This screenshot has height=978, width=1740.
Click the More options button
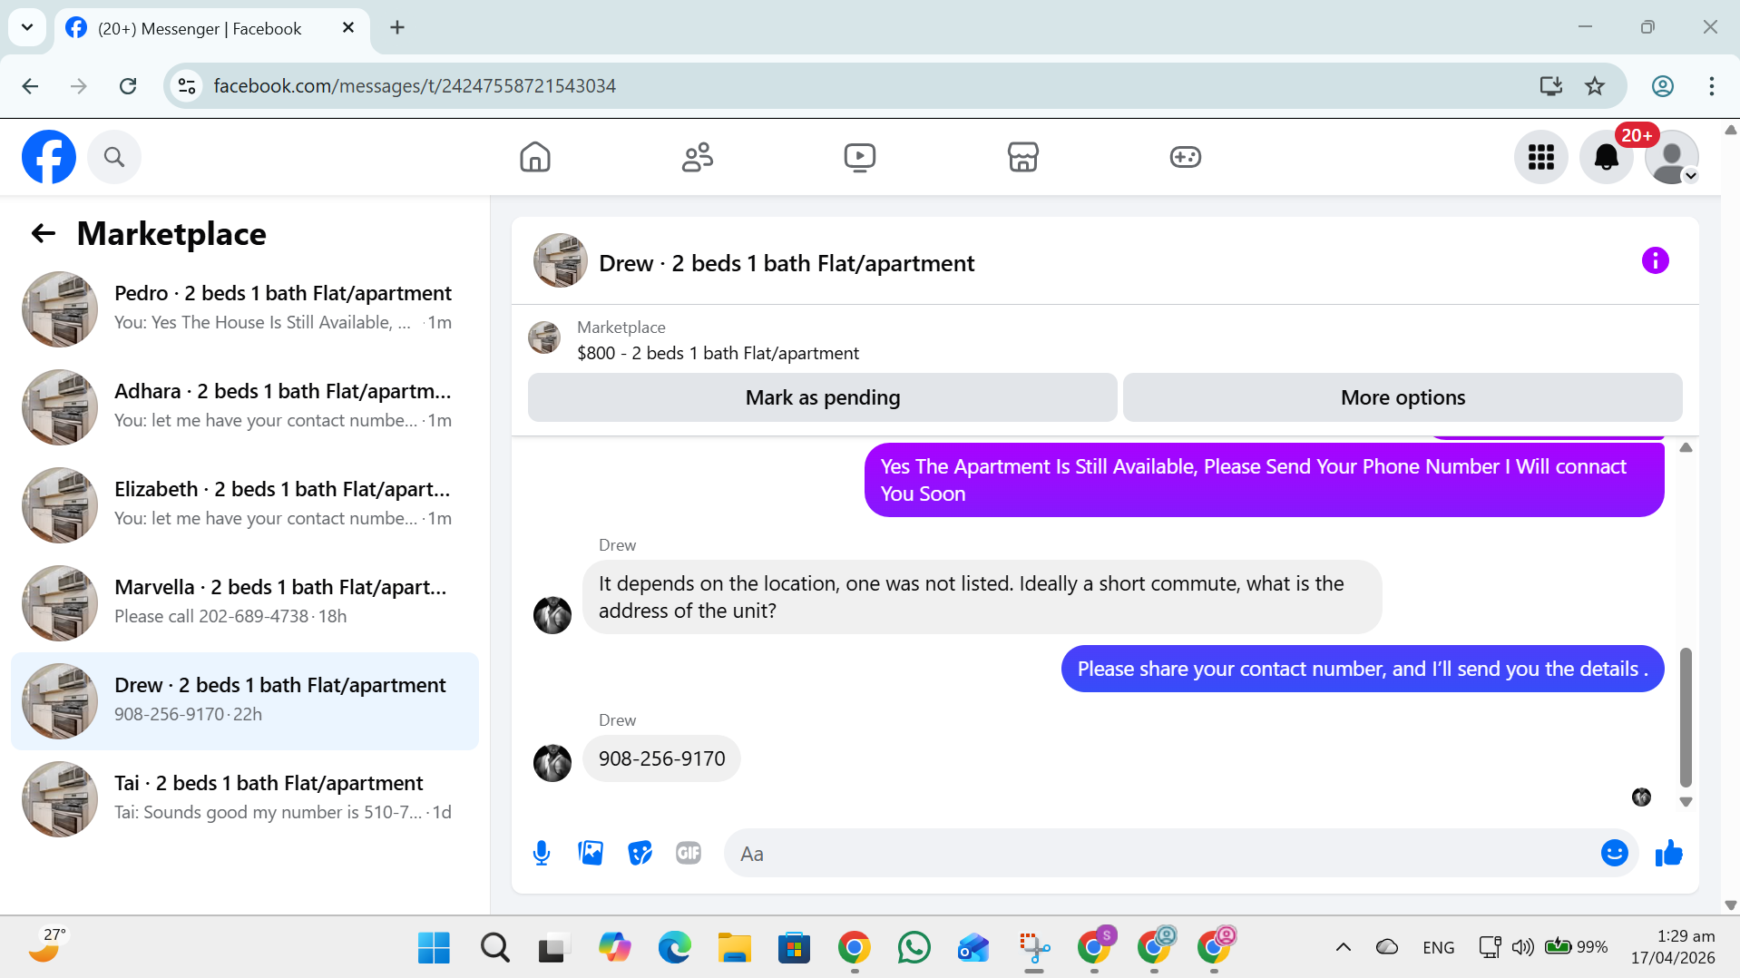[1403, 397]
